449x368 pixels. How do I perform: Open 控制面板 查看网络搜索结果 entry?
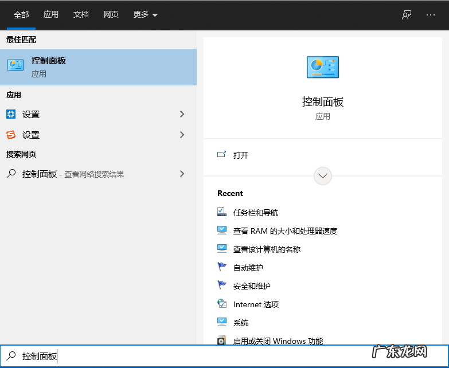(98, 174)
